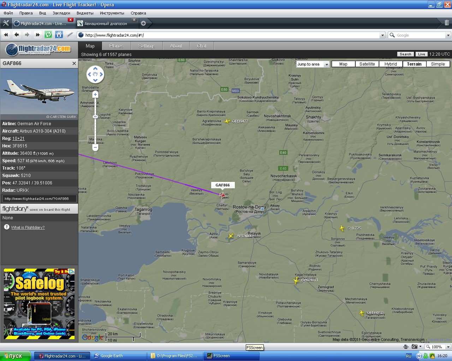Image resolution: width=452 pixels, height=361 pixels.
Task: Click the Search button
Action: coord(405,54)
